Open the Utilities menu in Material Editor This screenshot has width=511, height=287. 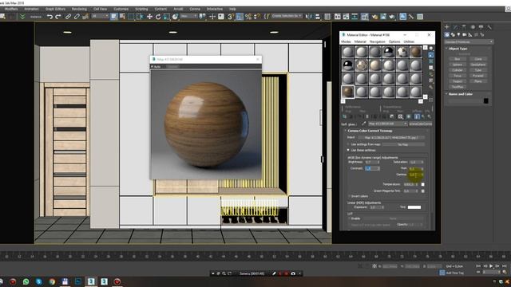click(x=409, y=41)
